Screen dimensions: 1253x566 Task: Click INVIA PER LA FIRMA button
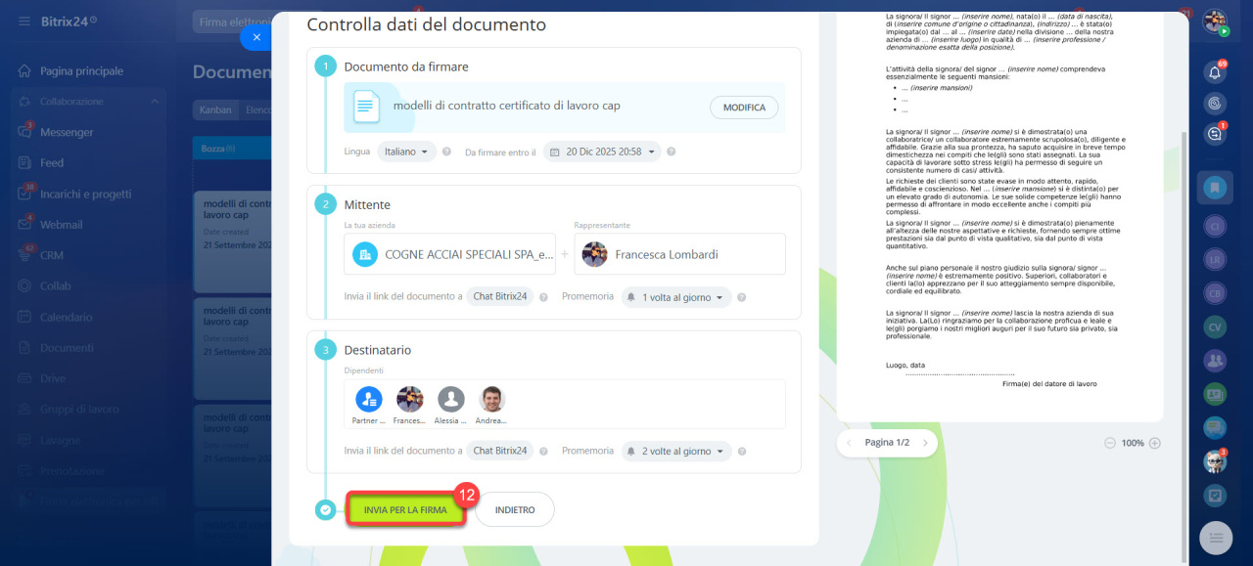(x=405, y=509)
